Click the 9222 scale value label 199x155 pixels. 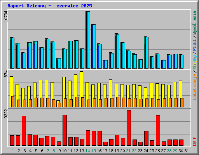(x=6, y=114)
